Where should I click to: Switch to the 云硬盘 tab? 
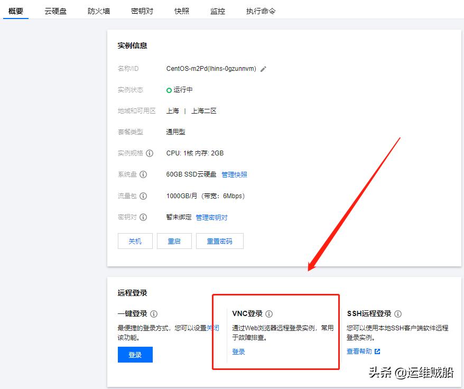click(56, 11)
